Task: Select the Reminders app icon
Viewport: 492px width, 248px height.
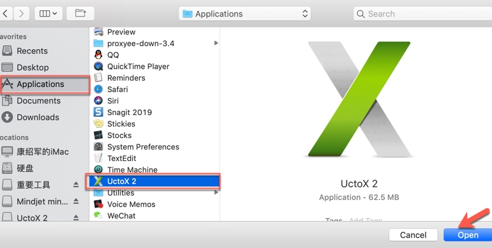Action: 98,77
